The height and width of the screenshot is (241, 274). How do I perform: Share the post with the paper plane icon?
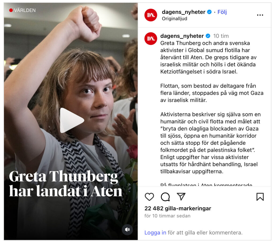181,196
